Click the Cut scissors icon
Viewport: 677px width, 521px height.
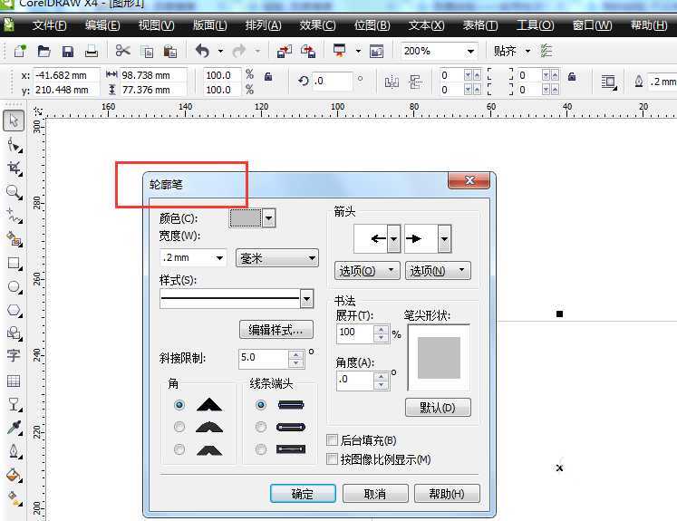click(x=122, y=52)
